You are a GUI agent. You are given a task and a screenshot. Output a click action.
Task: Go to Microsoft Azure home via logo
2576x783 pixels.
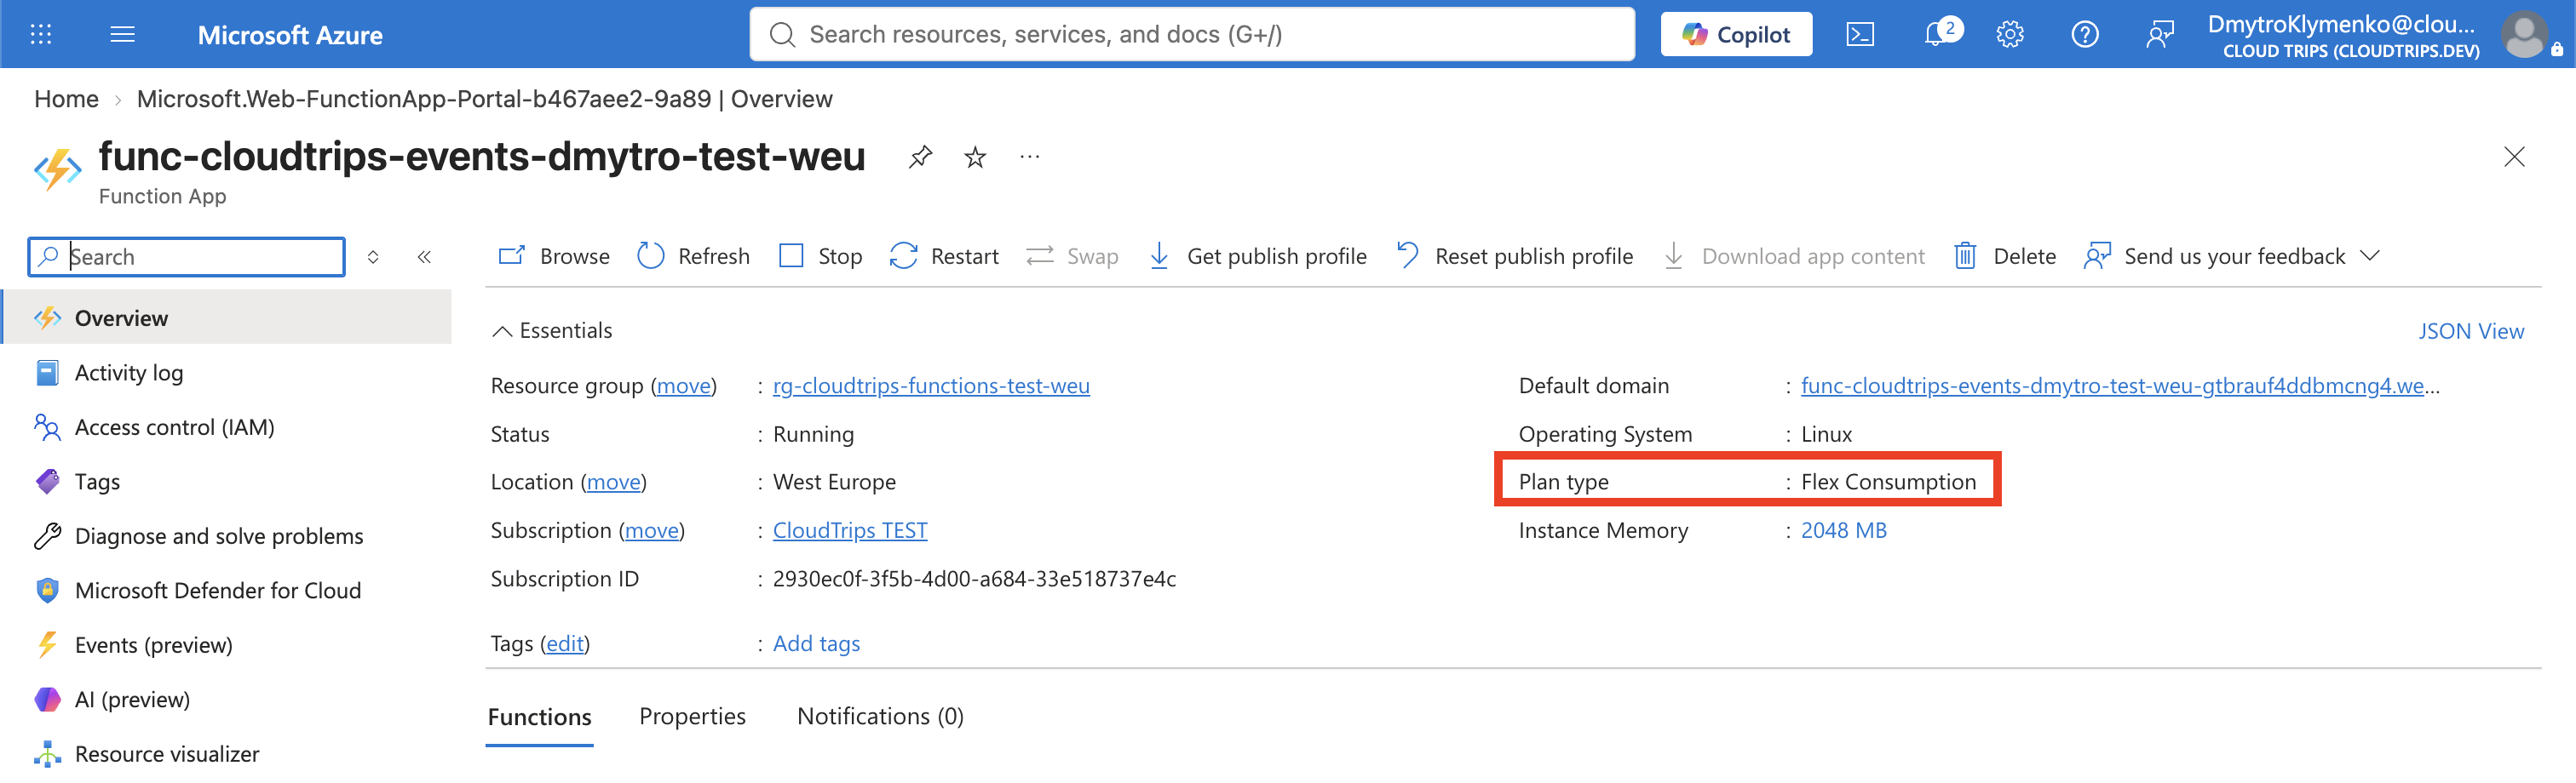pyautogui.click(x=290, y=35)
